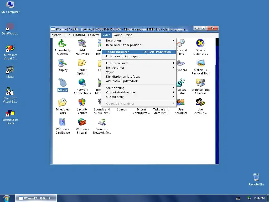The height and width of the screenshot is (202, 269).
Task: Open the Misc menu
Action: pyautogui.click(x=129, y=35)
